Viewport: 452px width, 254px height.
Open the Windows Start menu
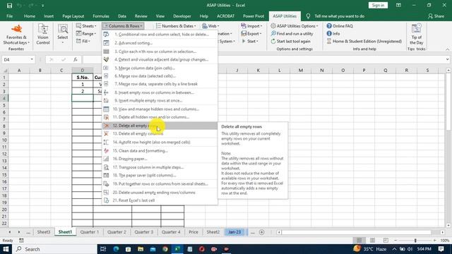(6, 249)
